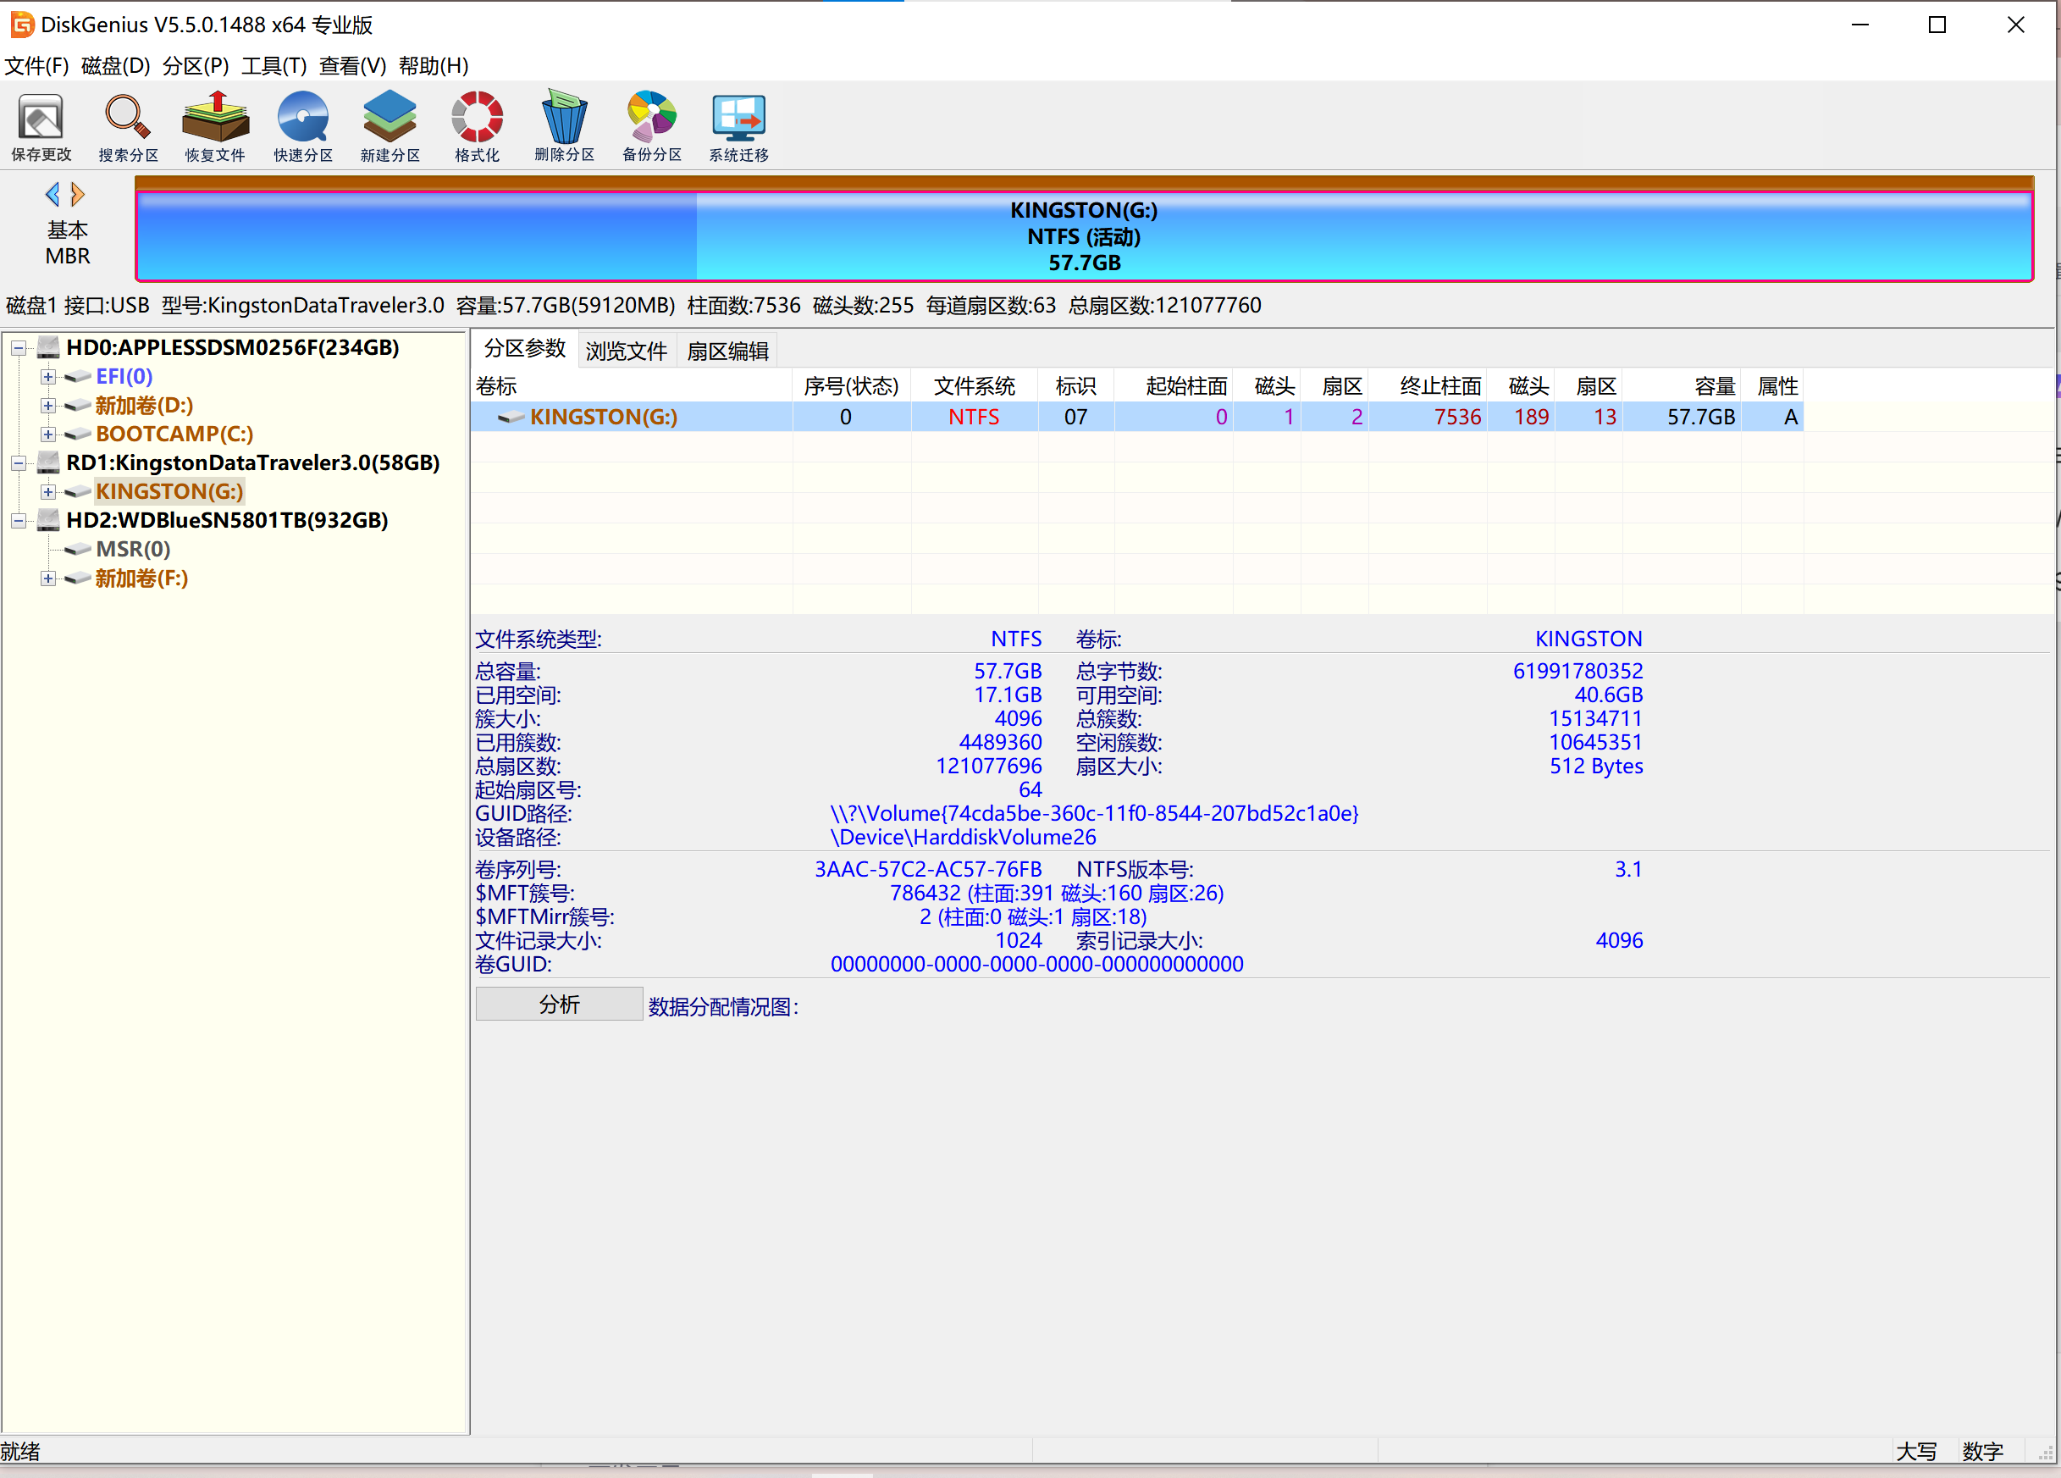Click the 快速分区 quick partition icon

(x=302, y=119)
